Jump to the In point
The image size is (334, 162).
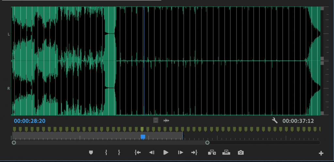pyautogui.click(x=138, y=153)
